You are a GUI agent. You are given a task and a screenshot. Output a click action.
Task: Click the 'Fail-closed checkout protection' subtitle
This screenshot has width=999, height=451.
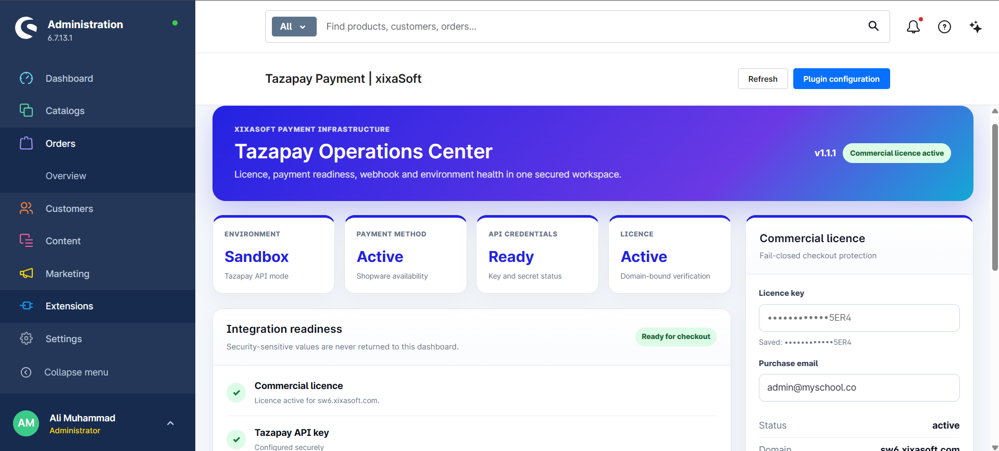(x=818, y=256)
